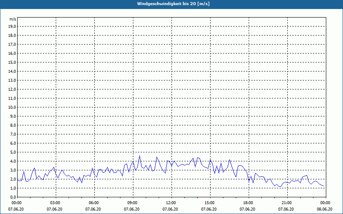Viewport: 343px width, 214px height.
Task: Click the "07.06.20" date under 06:00
Action: click(x=93, y=209)
